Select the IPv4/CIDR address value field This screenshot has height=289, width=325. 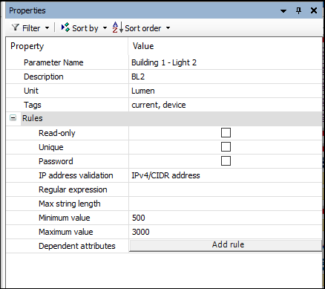point(226,175)
